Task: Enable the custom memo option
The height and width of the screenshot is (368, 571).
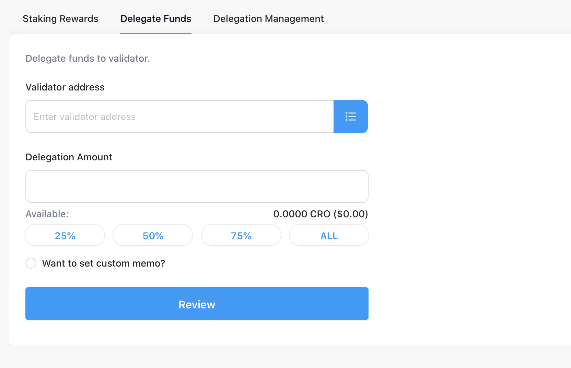Action: pyautogui.click(x=31, y=263)
